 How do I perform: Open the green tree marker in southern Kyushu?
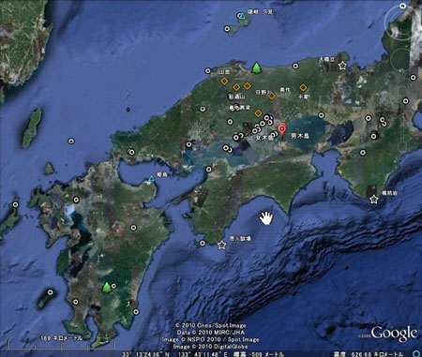[x=107, y=287]
